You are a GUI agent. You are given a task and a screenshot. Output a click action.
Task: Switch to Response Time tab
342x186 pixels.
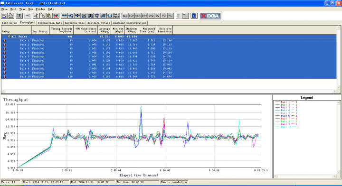click(75, 23)
